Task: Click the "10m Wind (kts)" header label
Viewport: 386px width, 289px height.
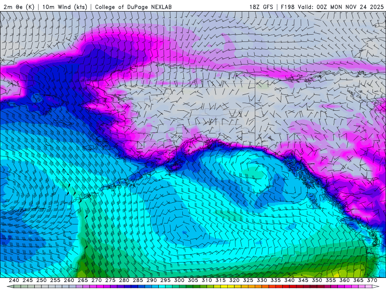Action: pyautogui.click(x=65, y=7)
